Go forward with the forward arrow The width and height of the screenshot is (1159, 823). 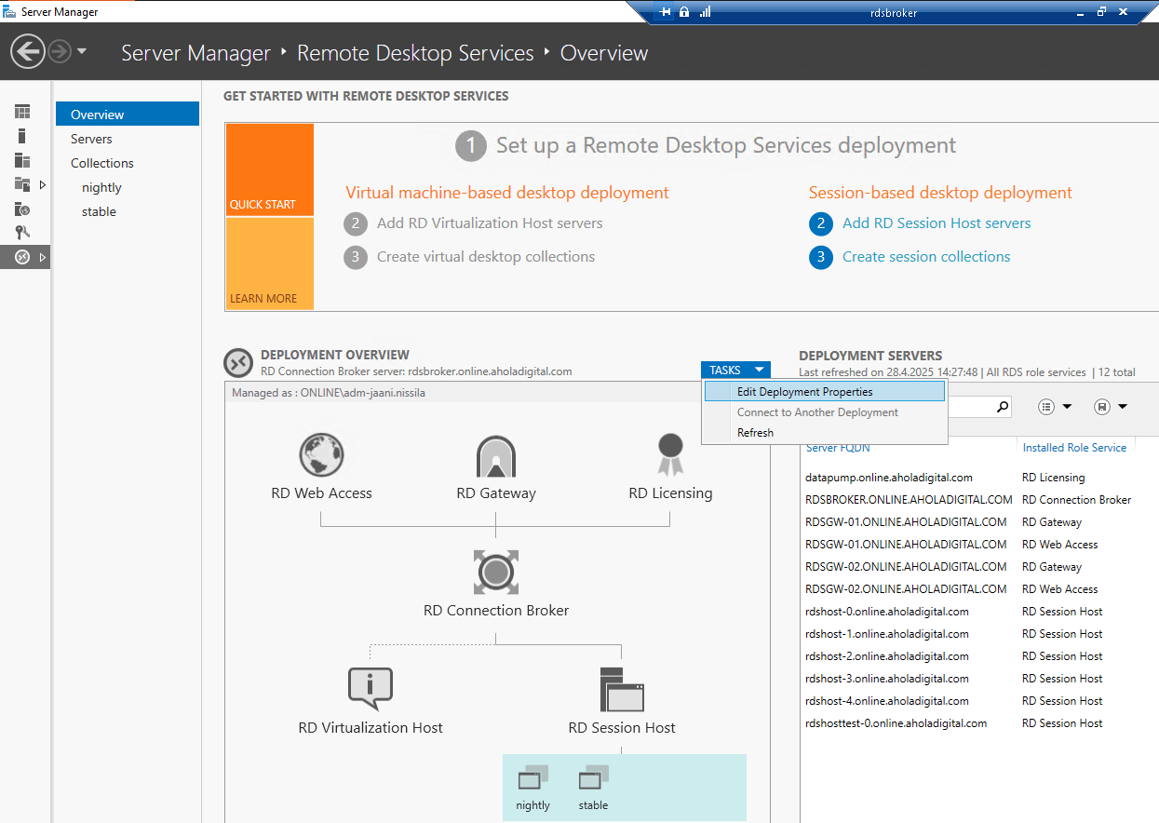point(60,51)
